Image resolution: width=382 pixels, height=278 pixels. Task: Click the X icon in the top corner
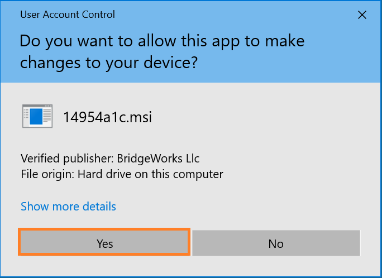tap(362, 15)
